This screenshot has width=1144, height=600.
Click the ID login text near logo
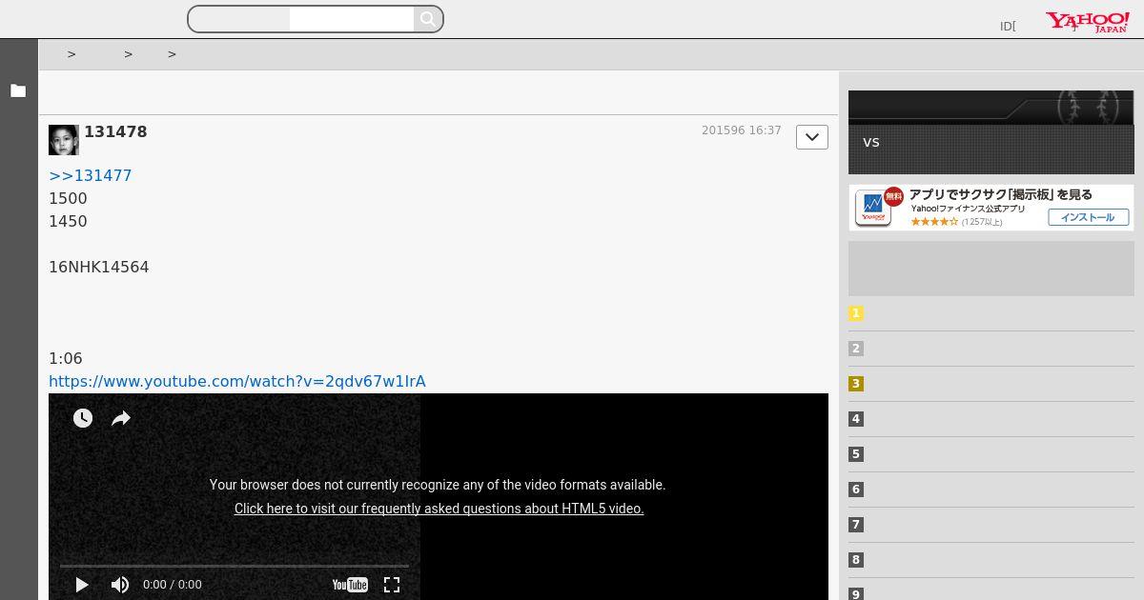1008,27
